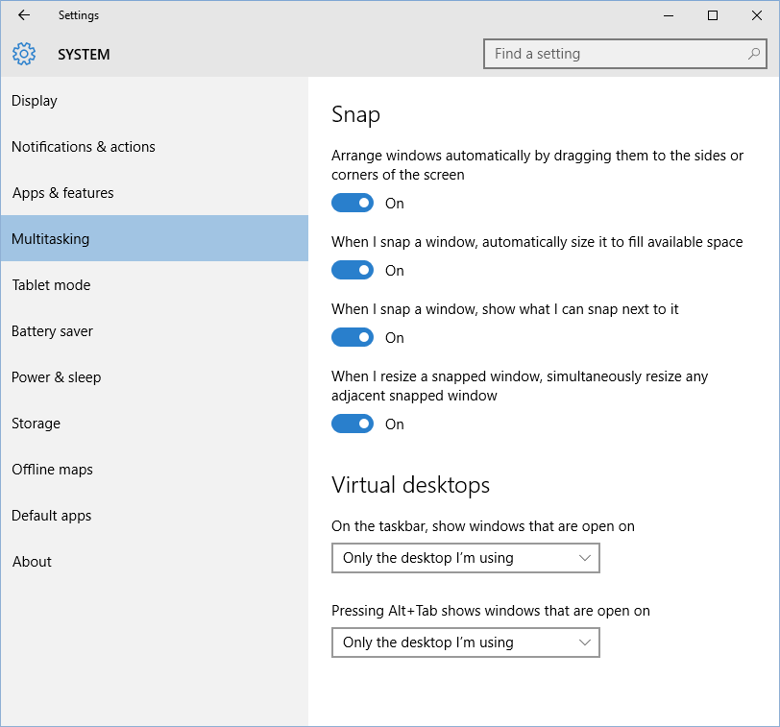Turn off show what I can snap
This screenshot has height=727, width=780.
coord(353,337)
